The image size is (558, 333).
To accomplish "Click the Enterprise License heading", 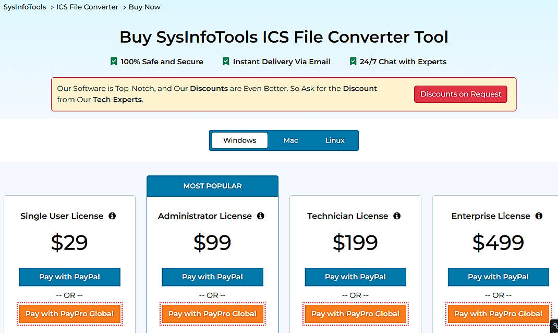I will pos(491,216).
